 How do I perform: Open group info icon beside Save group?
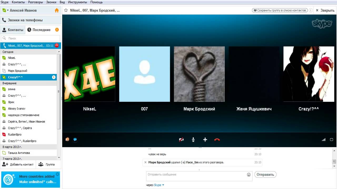click(x=311, y=10)
